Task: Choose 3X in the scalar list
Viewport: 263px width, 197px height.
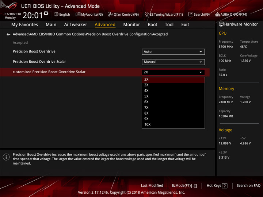Action: [173, 85]
